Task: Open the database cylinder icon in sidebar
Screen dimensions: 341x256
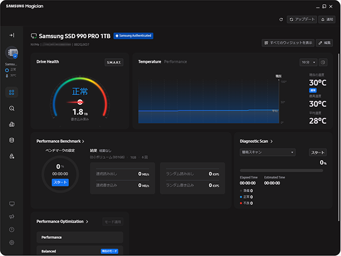Action: point(12,140)
